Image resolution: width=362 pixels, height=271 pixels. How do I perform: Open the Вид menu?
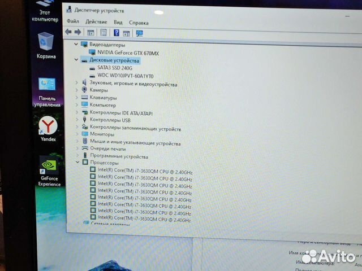pyautogui.click(x=118, y=23)
